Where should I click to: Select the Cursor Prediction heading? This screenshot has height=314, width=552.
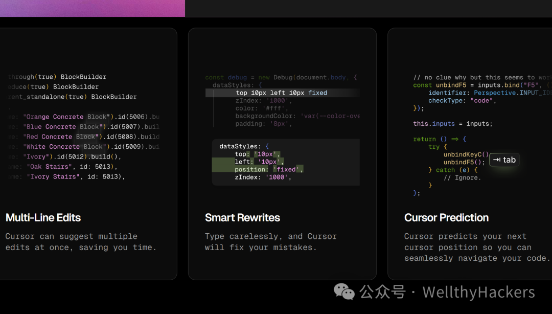[446, 218]
